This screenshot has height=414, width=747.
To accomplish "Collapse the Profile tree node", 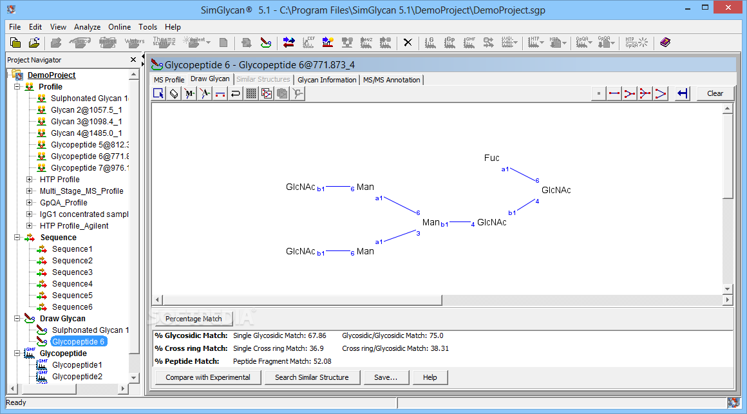I will pos(17,87).
